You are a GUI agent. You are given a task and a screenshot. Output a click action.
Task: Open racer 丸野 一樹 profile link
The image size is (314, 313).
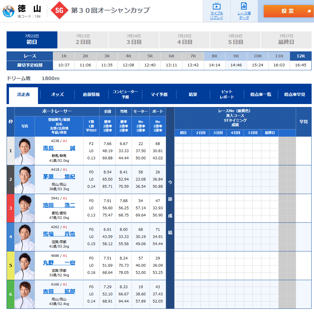tap(59, 263)
